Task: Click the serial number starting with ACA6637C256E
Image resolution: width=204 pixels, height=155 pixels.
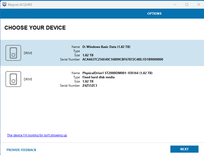Action: pos(123,59)
